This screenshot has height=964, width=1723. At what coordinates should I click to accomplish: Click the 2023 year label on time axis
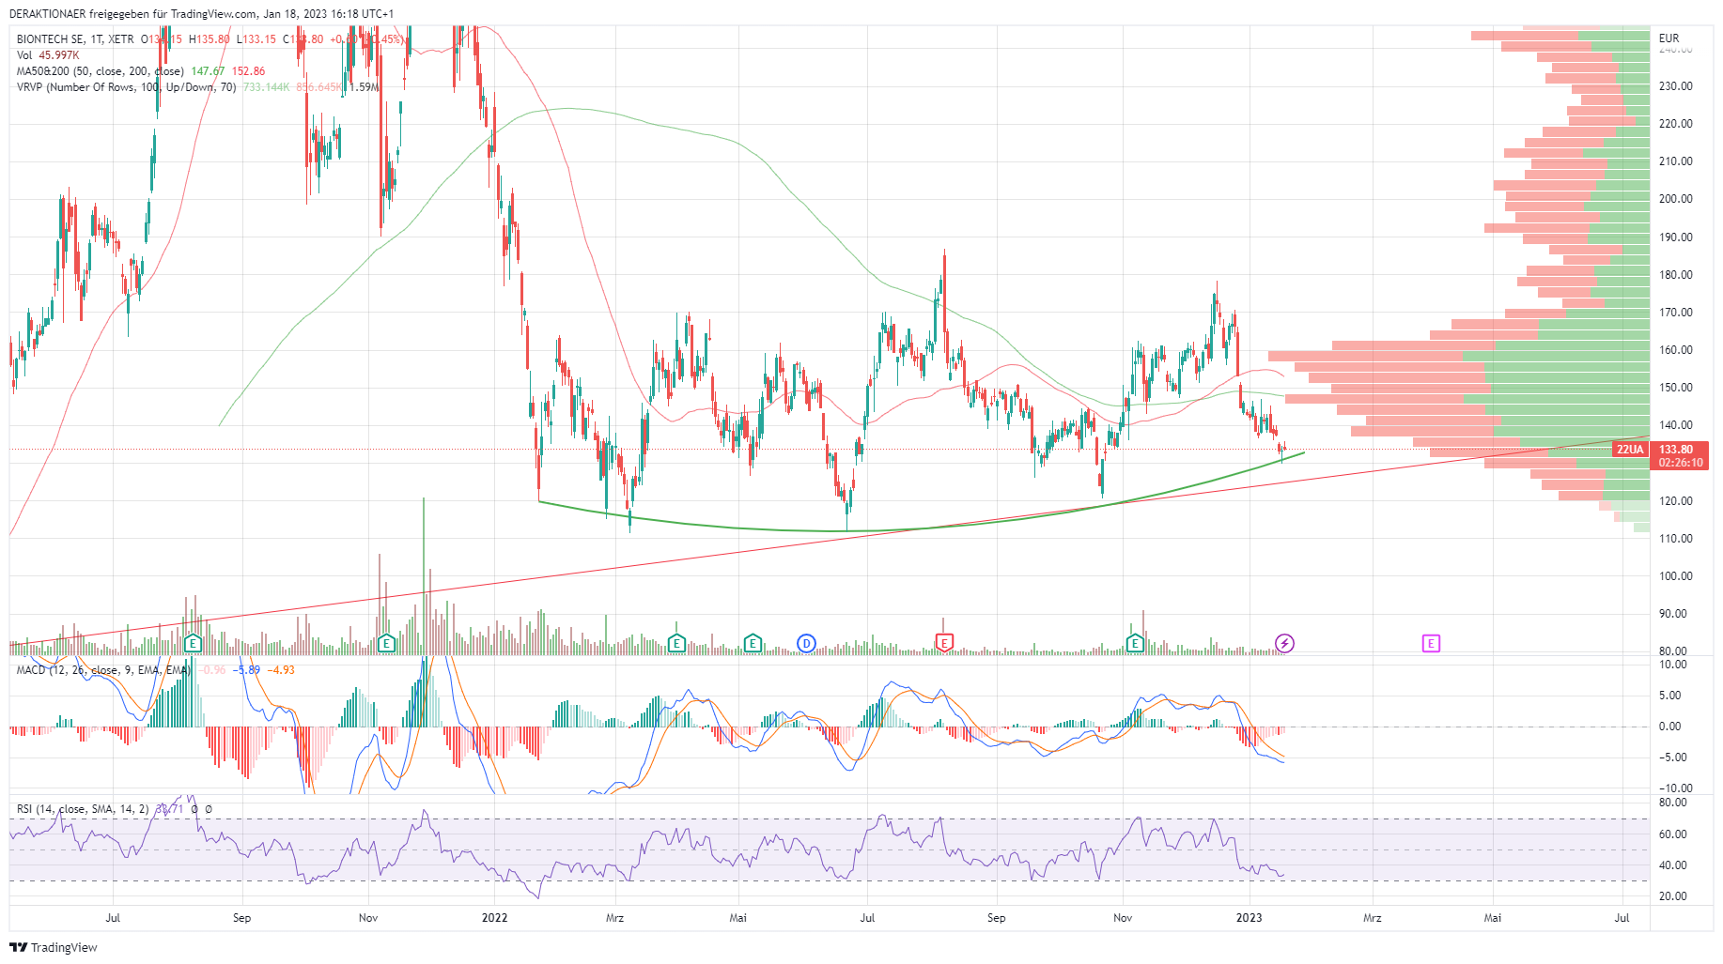click(x=1249, y=918)
